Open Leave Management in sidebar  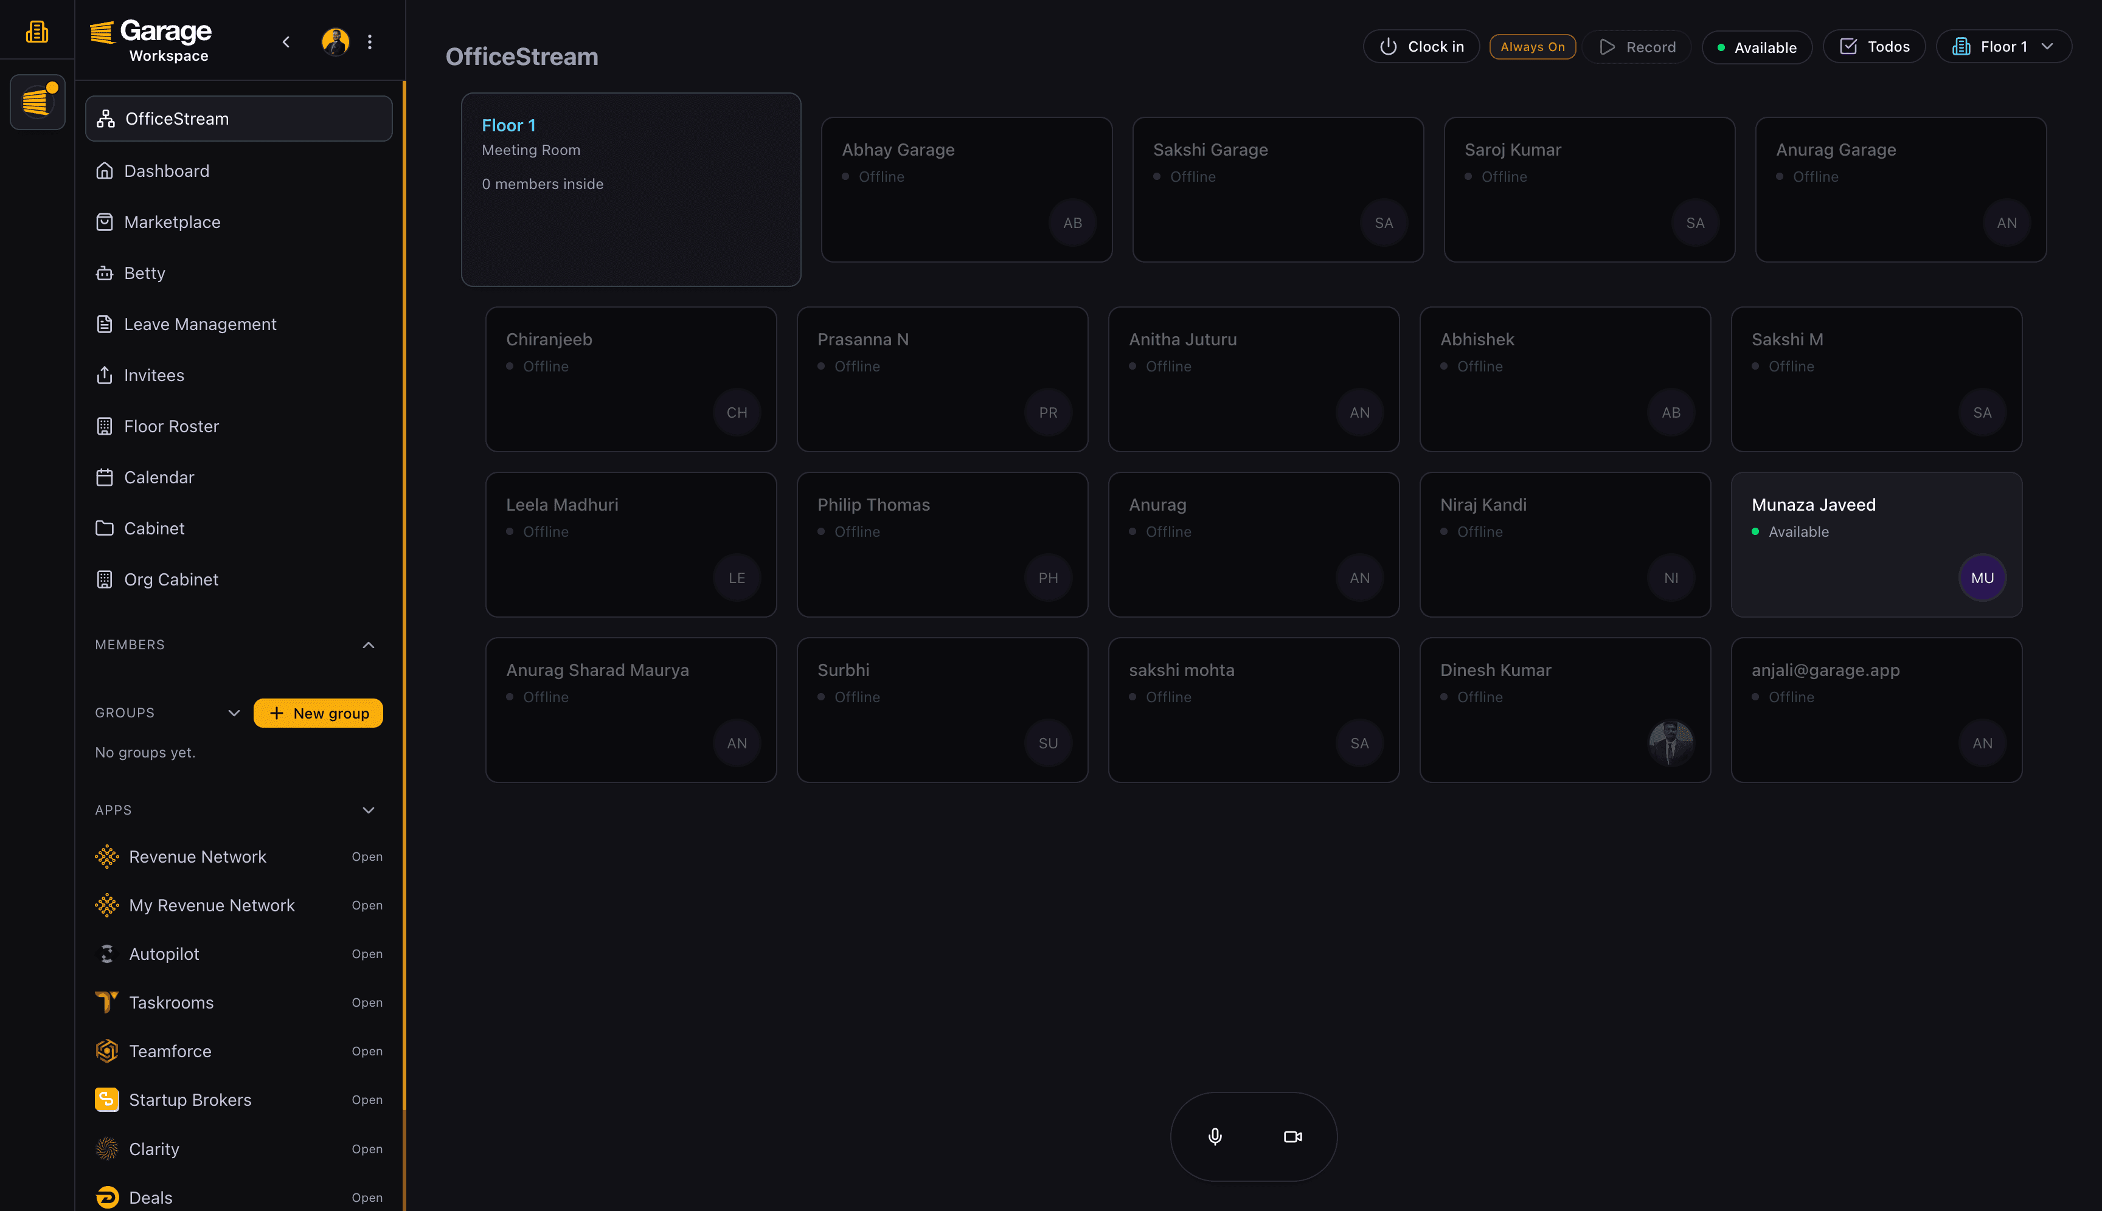coord(199,325)
